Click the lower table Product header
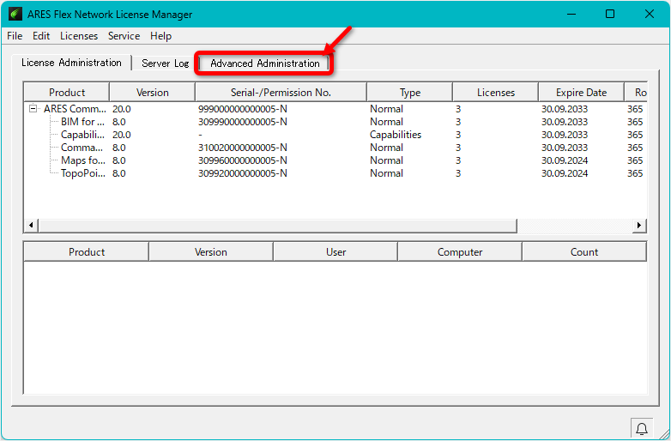671x441 pixels. coord(87,252)
